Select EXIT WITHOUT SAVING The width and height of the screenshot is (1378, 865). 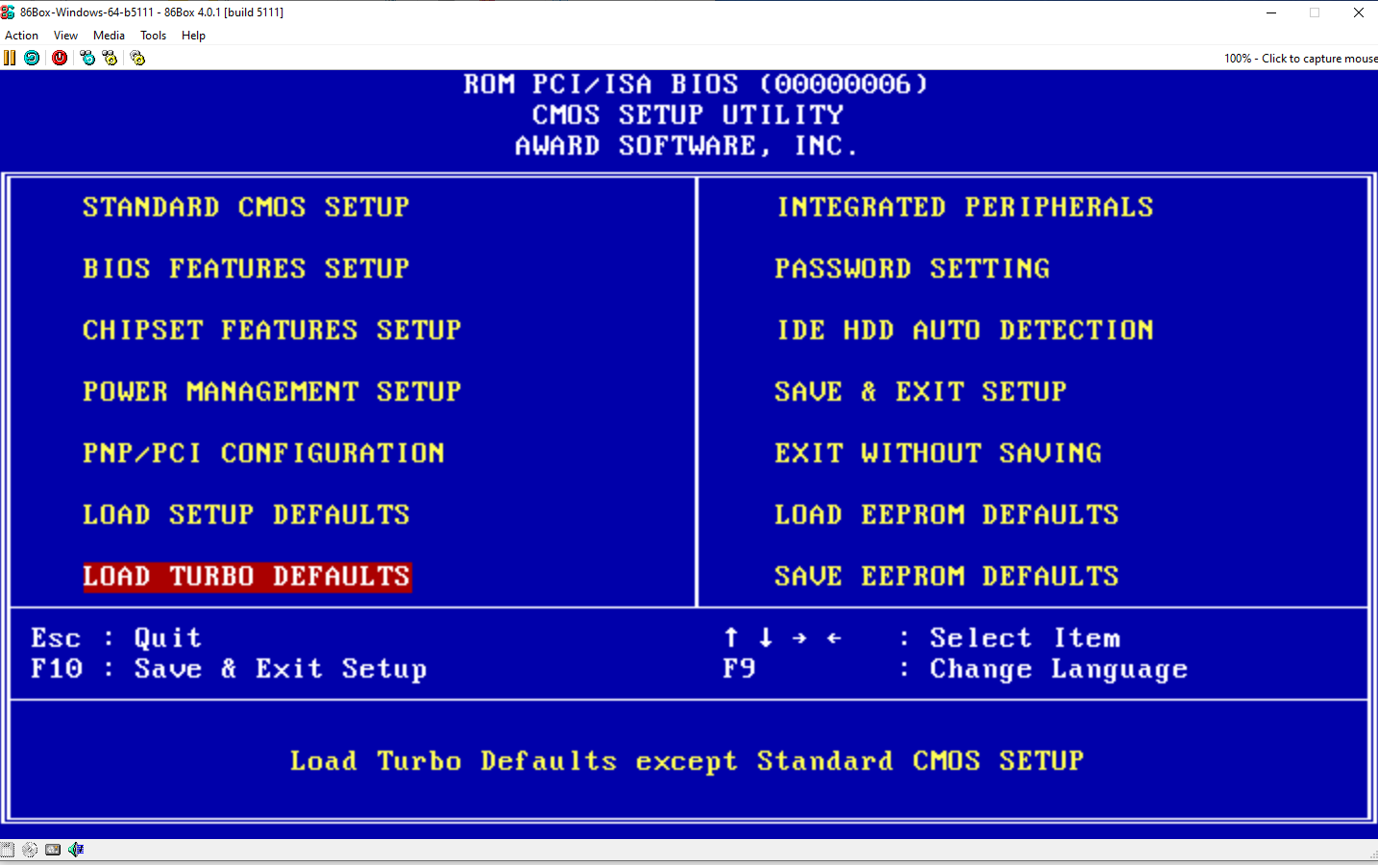point(938,453)
